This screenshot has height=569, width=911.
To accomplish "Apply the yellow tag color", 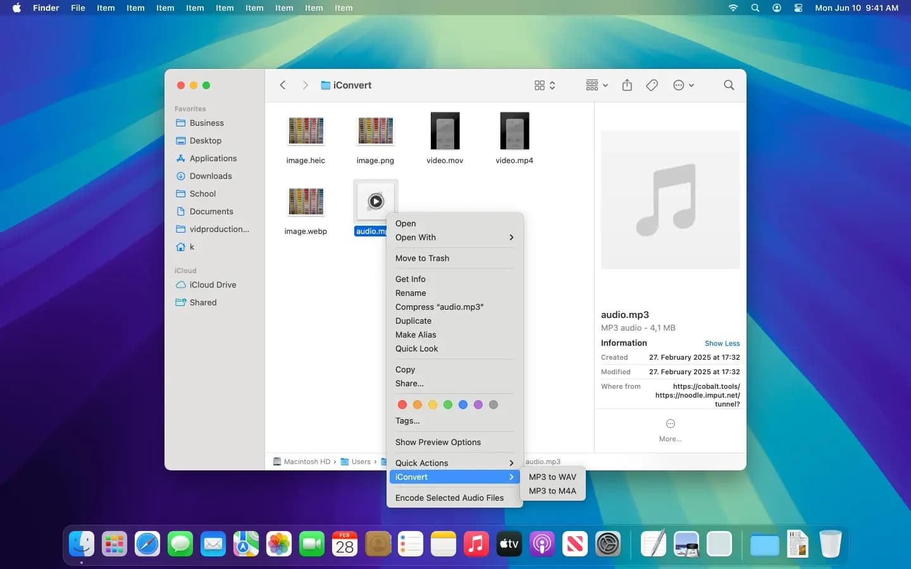I will click(x=433, y=405).
